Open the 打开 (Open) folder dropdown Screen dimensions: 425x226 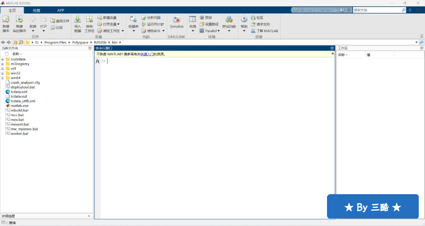(x=44, y=24)
